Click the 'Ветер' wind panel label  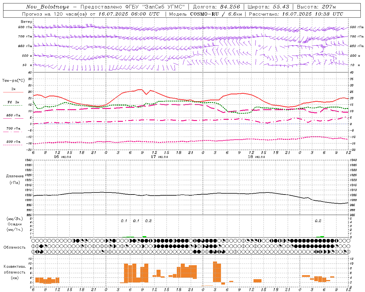(x=27, y=22)
